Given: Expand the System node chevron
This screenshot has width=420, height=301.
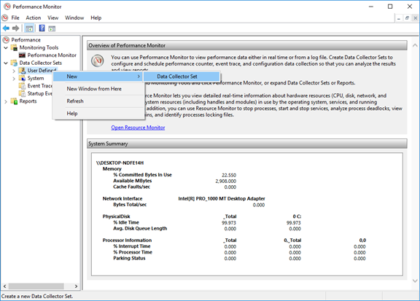Looking at the screenshot, I should click(x=14, y=79).
